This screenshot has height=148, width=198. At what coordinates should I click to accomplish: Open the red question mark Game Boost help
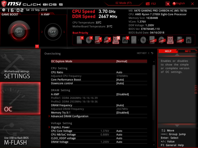(37, 46)
